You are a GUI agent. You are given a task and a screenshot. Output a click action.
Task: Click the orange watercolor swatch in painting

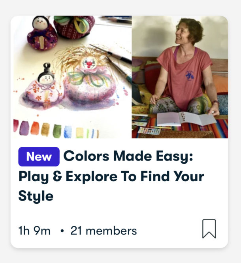tap(35, 128)
